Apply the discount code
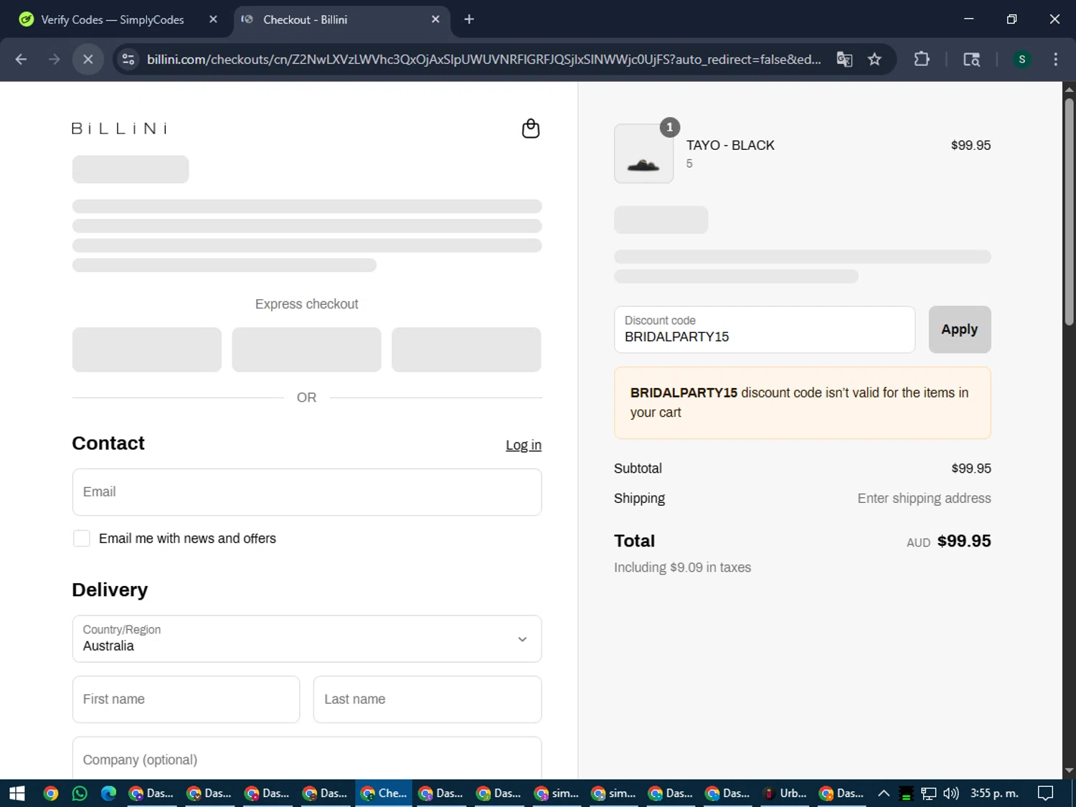Screen dimensions: 1076x807 tap(959, 329)
